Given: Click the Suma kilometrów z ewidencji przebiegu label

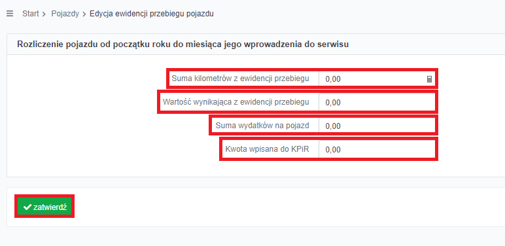Looking at the screenshot, I should (x=241, y=79).
